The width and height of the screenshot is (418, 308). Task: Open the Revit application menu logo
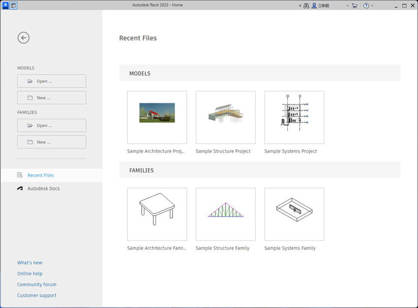[x=5, y=5]
